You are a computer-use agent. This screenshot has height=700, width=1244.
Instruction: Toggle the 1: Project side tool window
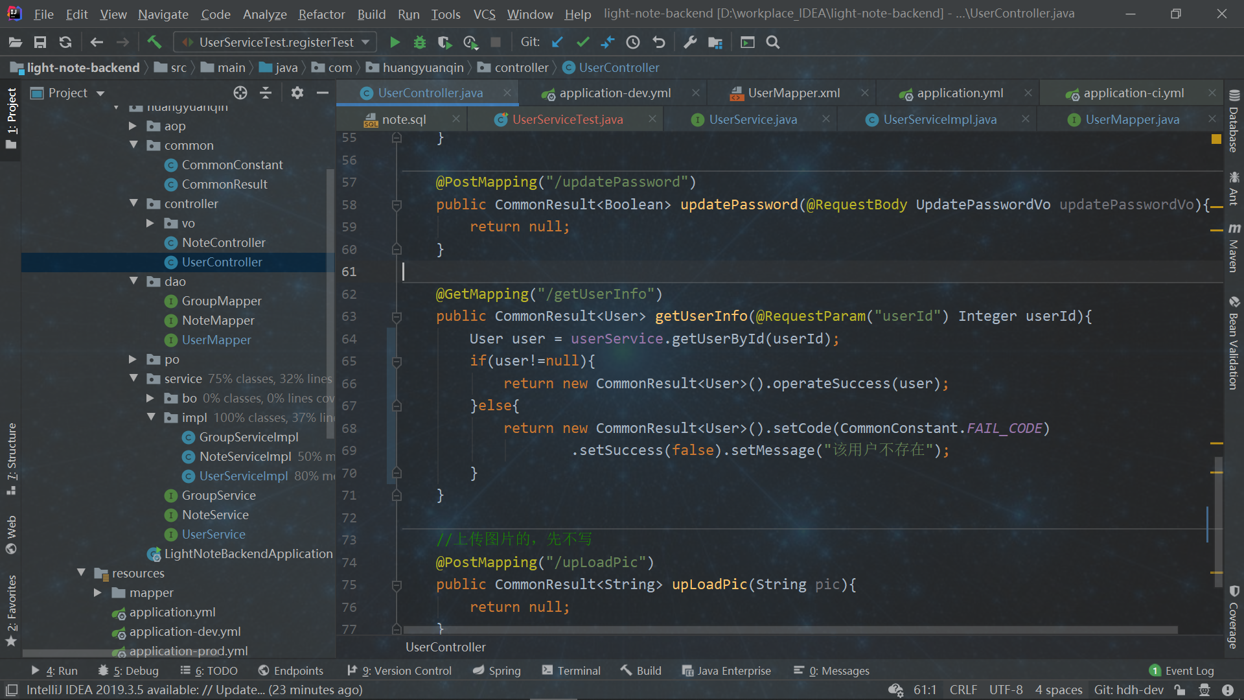[x=11, y=119]
